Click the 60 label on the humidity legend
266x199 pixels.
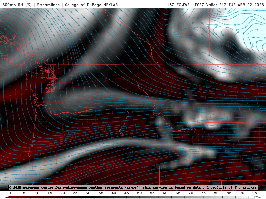click(165, 193)
